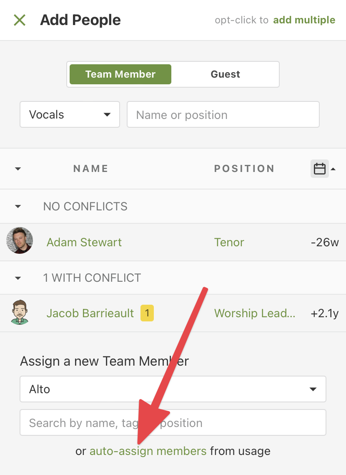Focus the Search by name, tag field
346x475 pixels.
[x=173, y=422]
